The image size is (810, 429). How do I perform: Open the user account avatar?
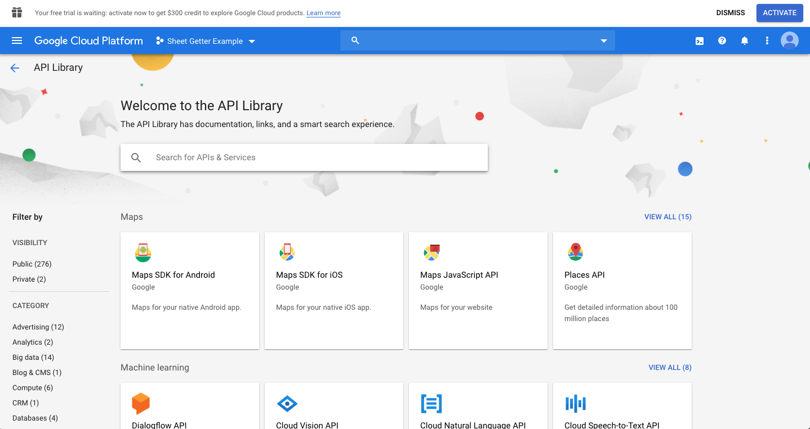790,40
